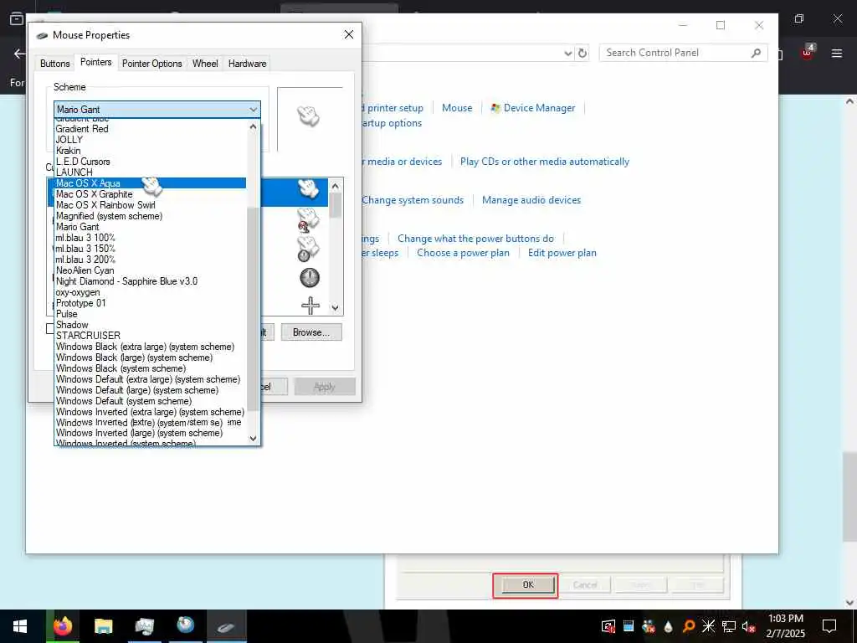
Task: Click the Customize list down scroll arrow
Action: 335,308
